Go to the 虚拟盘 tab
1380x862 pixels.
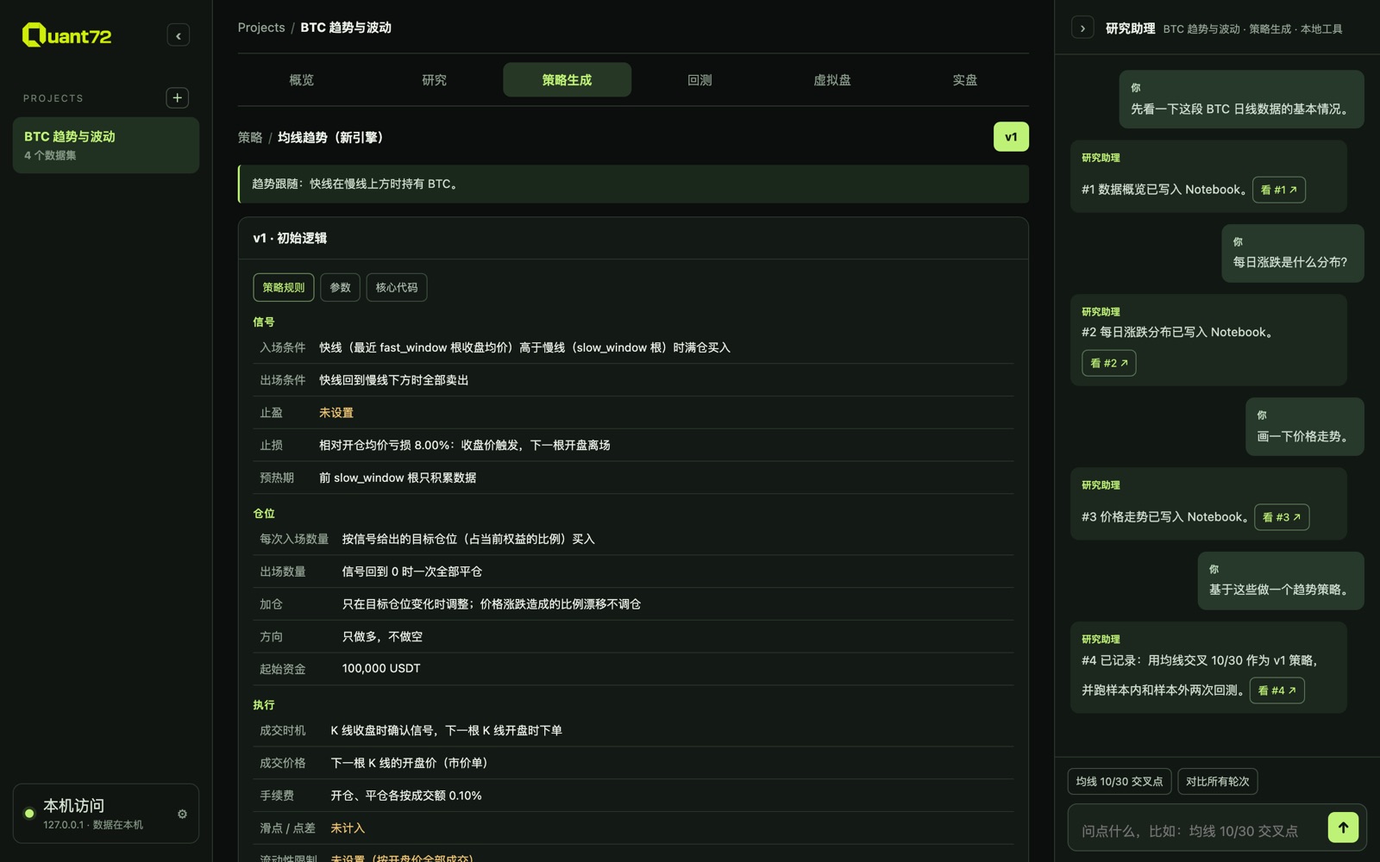(832, 80)
